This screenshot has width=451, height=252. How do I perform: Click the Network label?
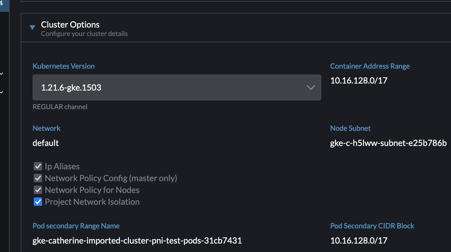pos(47,128)
